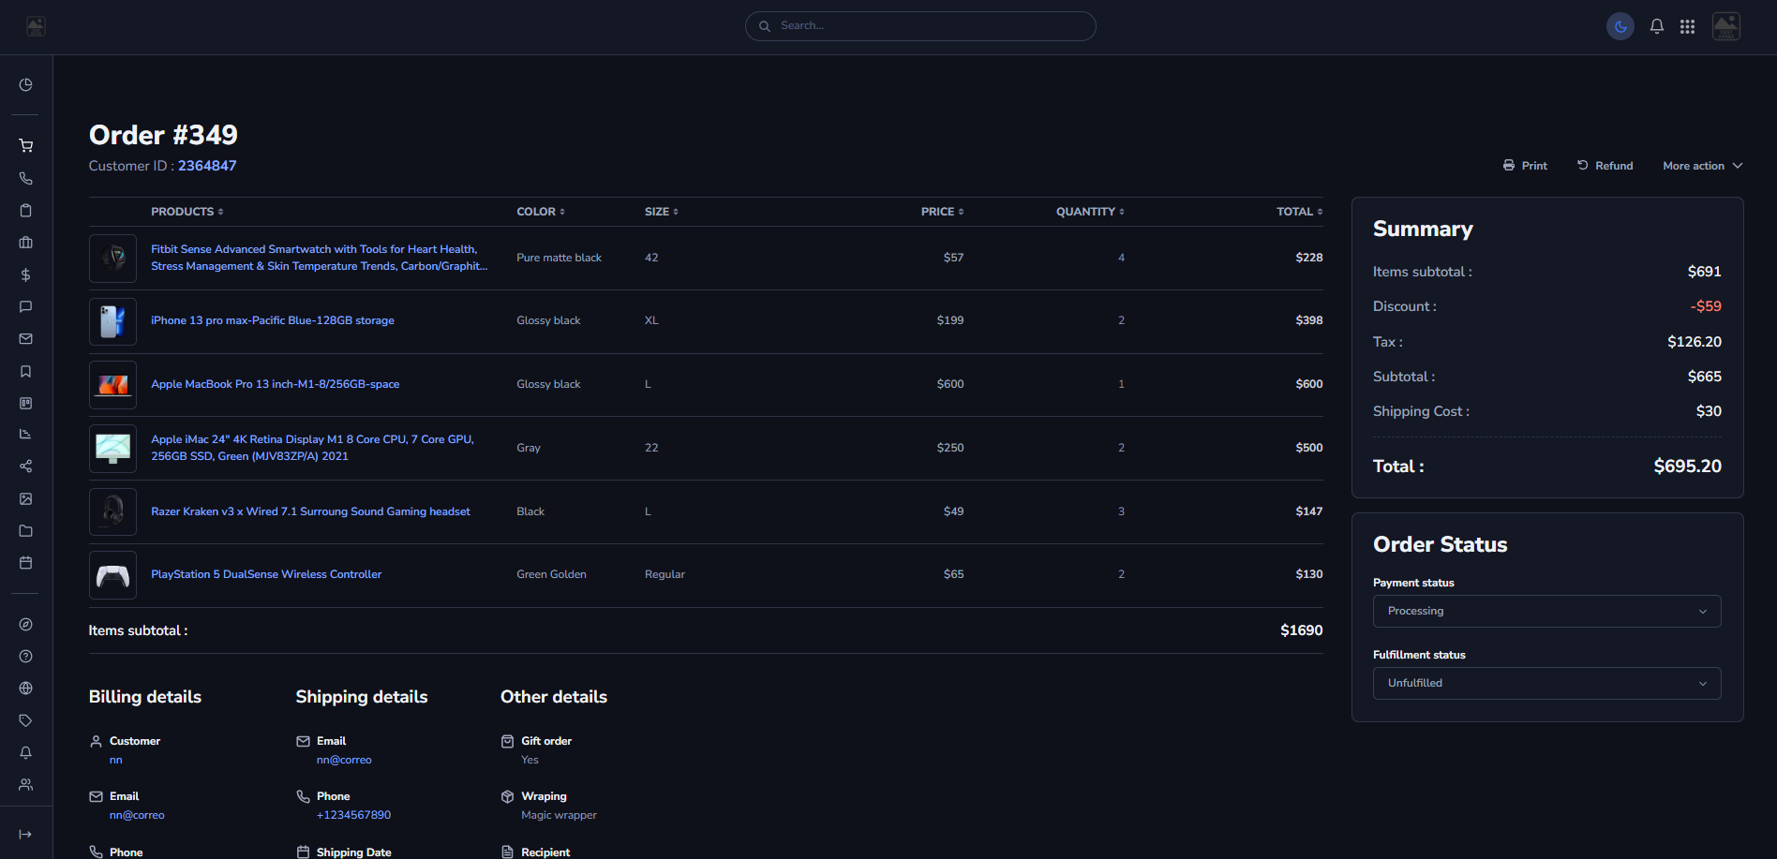1777x859 pixels.
Task: Open the Fulfillment status dropdown showing Unfulfilled
Action: tap(1546, 684)
